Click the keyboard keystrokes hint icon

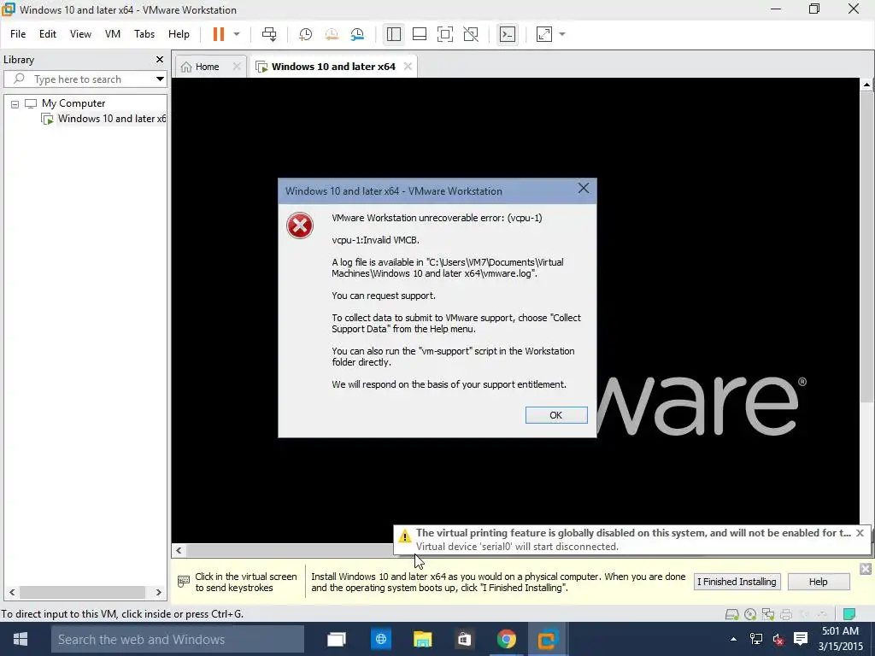click(x=183, y=582)
